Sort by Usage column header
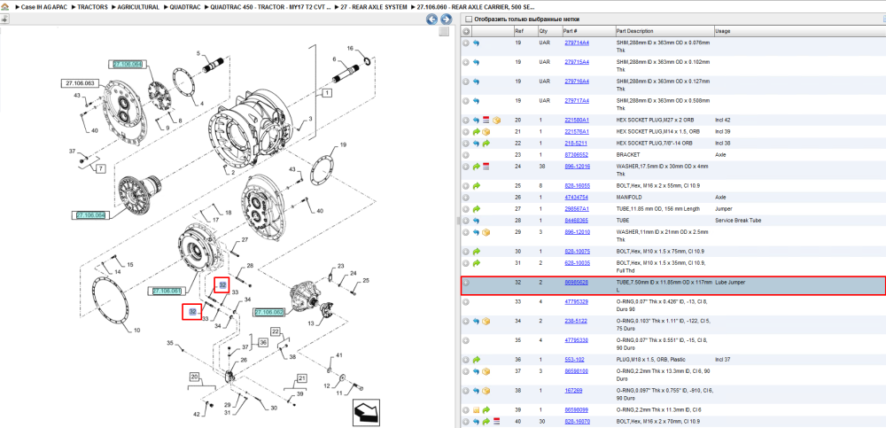The width and height of the screenshot is (886, 428). point(723,31)
